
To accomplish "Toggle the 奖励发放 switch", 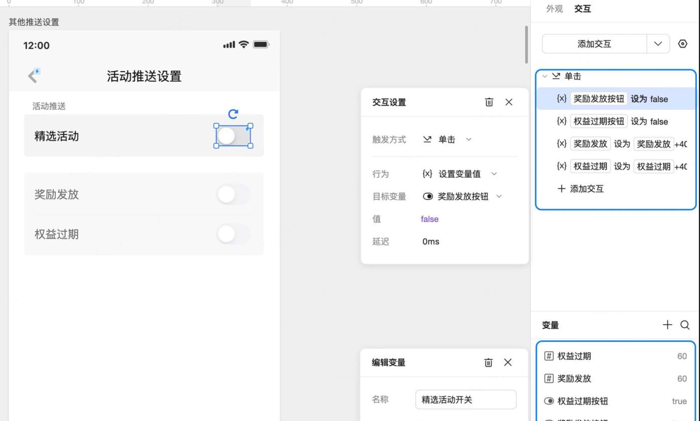I will tap(233, 194).
